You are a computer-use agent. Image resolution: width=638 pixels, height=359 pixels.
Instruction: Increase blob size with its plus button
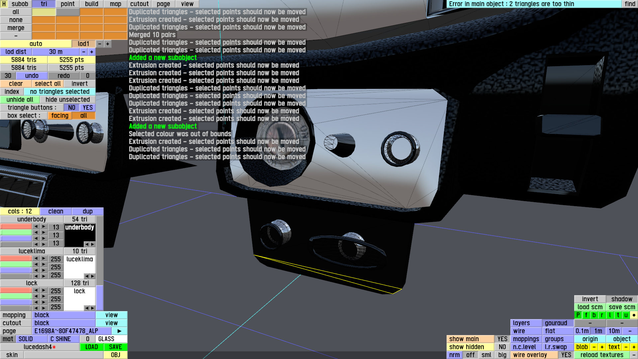coord(602,347)
